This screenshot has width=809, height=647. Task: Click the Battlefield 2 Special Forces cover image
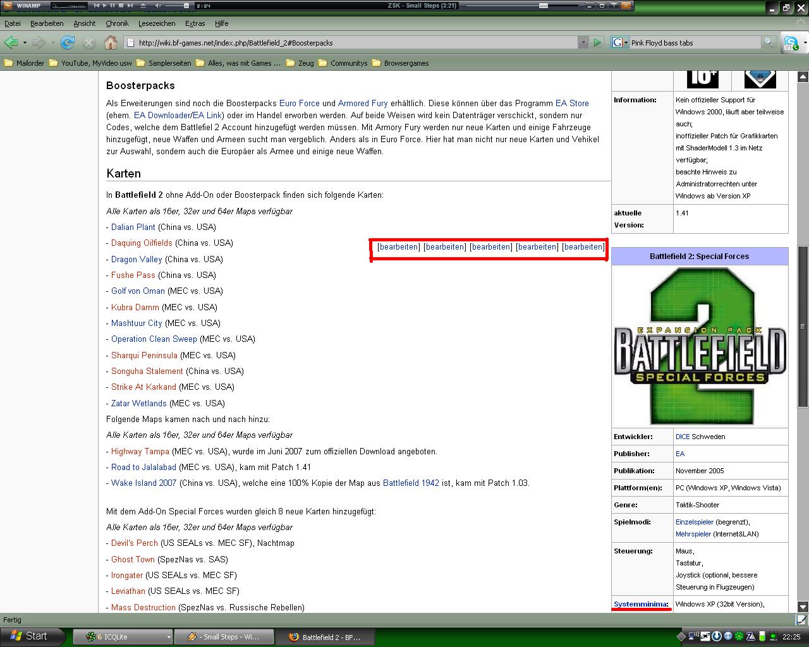click(700, 346)
